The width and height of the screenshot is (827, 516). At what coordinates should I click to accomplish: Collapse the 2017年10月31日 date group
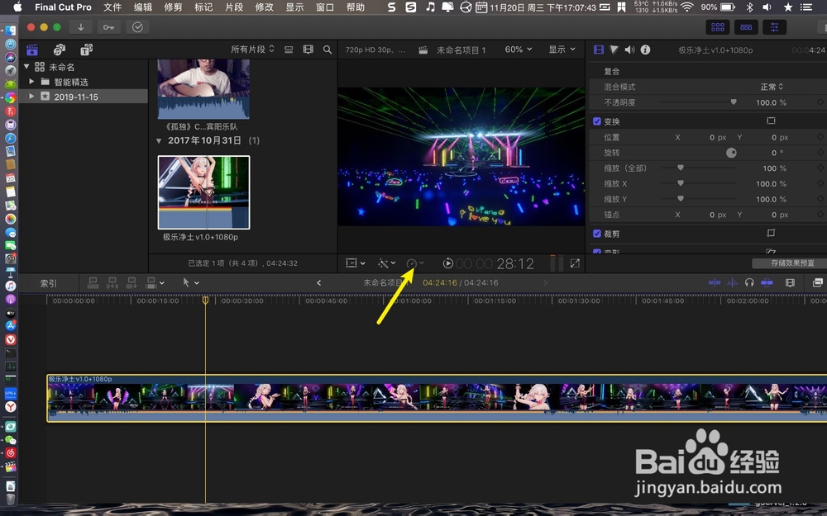coord(159,140)
